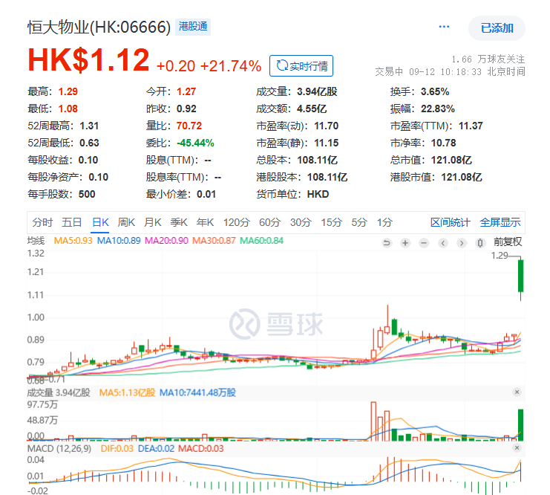Select the 日K chart tab
The height and width of the screenshot is (495, 550).
click(100, 222)
